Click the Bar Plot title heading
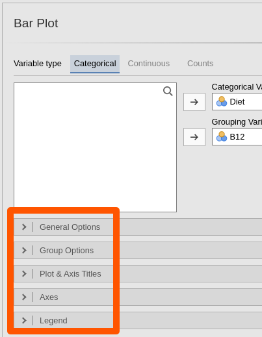The height and width of the screenshot is (337, 262). point(36,23)
